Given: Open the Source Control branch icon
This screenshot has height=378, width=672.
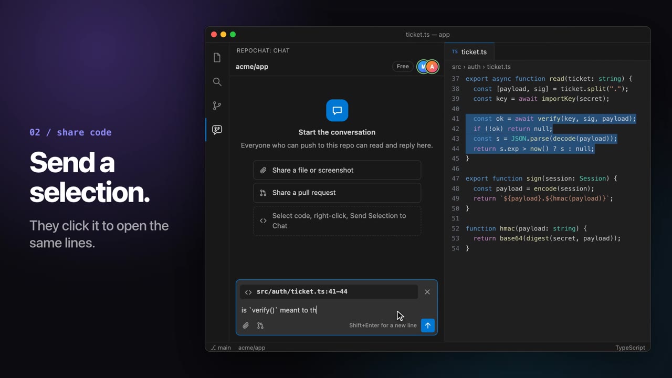Looking at the screenshot, I should pyautogui.click(x=217, y=106).
